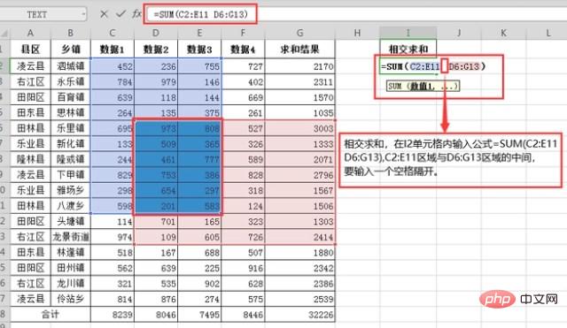Expand the Name Box dropdown arrow

[x=83, y=14]
